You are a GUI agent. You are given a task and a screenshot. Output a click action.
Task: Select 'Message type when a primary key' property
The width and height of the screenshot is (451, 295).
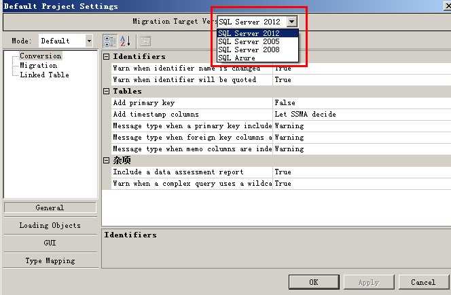(x=192, y=125)
